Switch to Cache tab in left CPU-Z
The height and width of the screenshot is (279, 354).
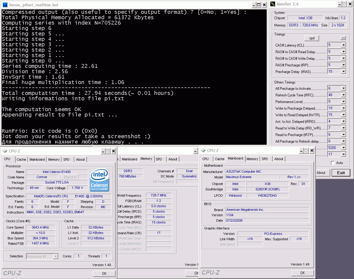pyautogui.click(x=21, y=159)
